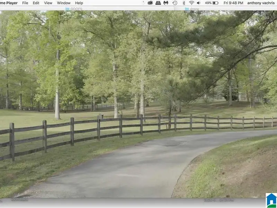
Task: Open the Time Machine status icon
Action: [175, 3]
